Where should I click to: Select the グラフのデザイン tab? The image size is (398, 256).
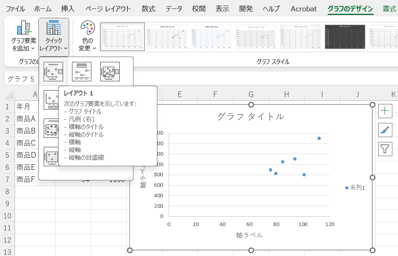click(350, 9)
